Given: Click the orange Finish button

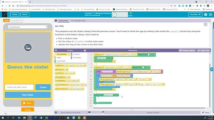Looking at the screenshot, I should coord(27,110).
